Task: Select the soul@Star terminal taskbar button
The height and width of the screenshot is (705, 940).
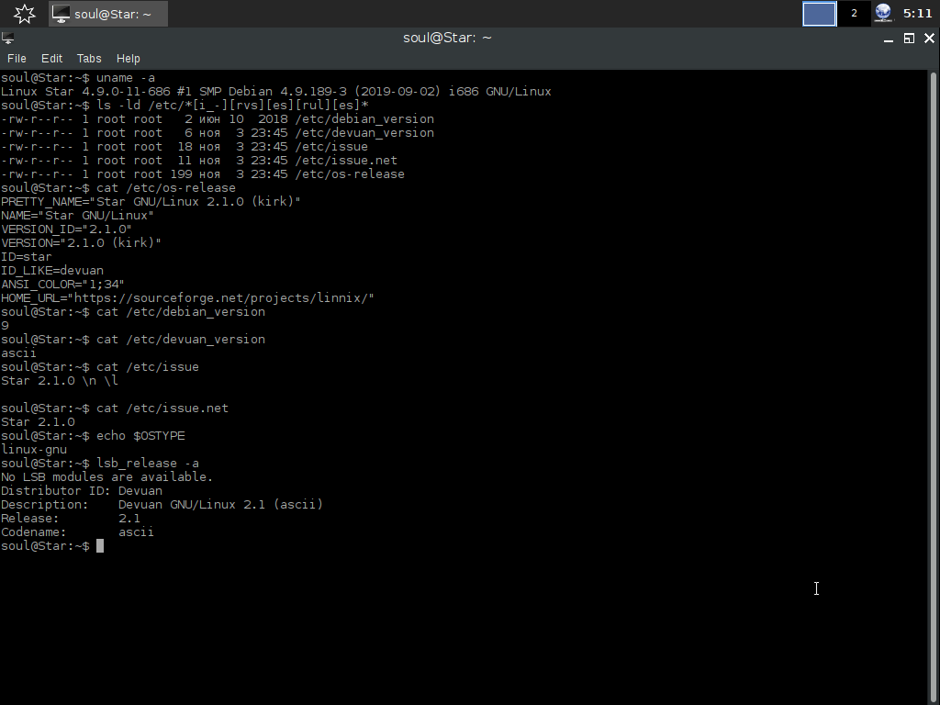Action: (x=108, y=14)
